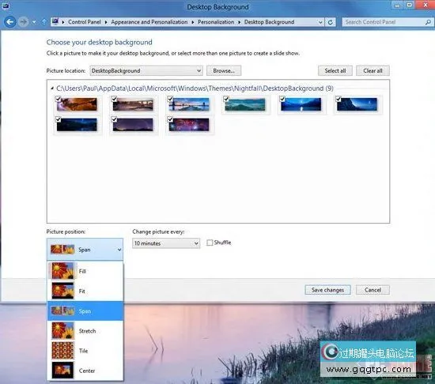The height and width of the screenshot is (384, 435).
Task: Uncheck the third wallpaper with blue pier
Action: (170, 99)
